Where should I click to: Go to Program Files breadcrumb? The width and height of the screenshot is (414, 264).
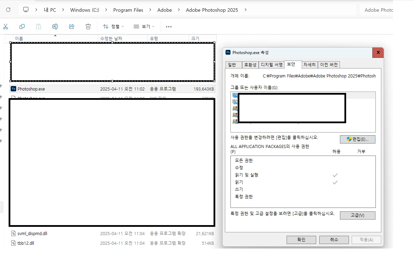128,10
